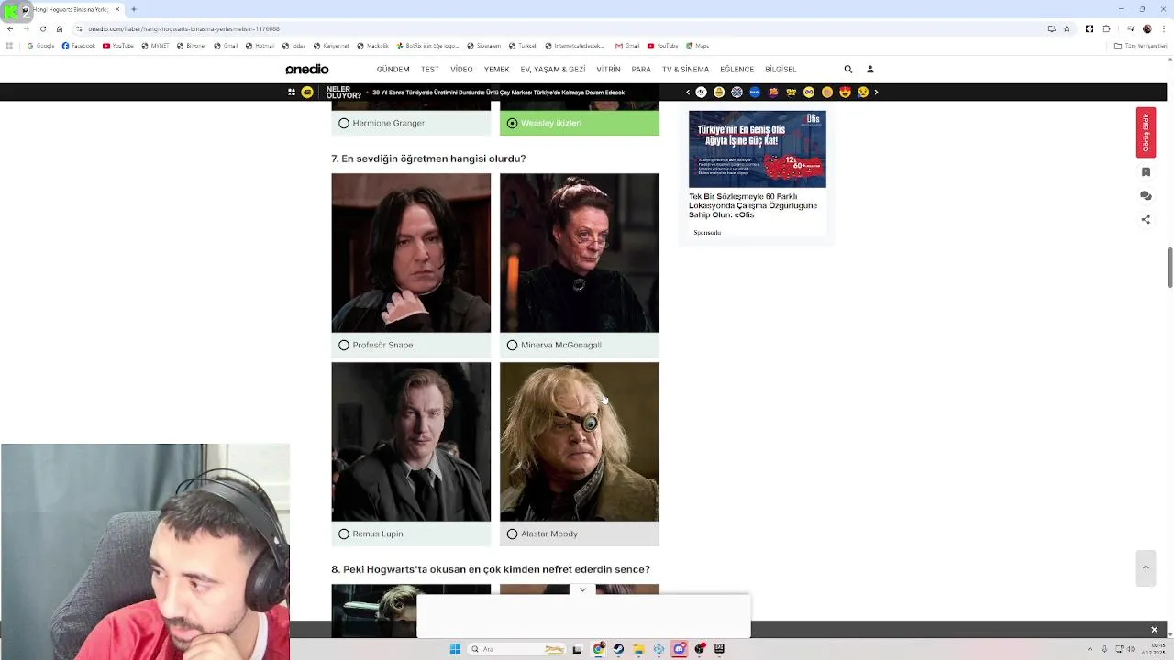Click the red vertical button on right edge
Image resolution: width=1174 pixels, height=660 pixels.
pos(1146,133)
